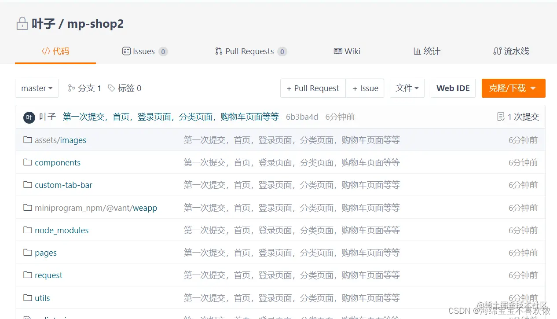557x319 pixels.
Task: Open the 统计 tab
Action: (427, 51)
